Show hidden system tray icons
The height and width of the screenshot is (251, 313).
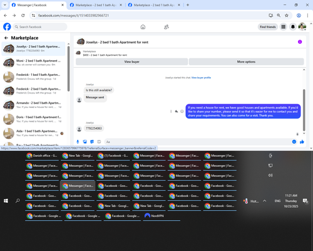coord(265,201)
